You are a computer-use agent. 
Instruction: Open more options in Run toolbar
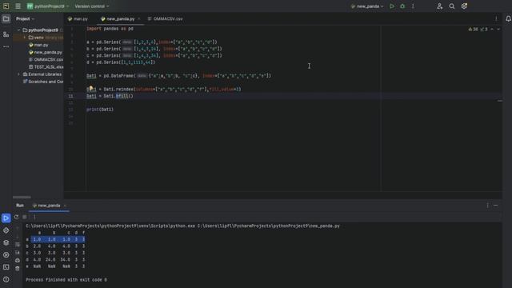pos(34,217)
